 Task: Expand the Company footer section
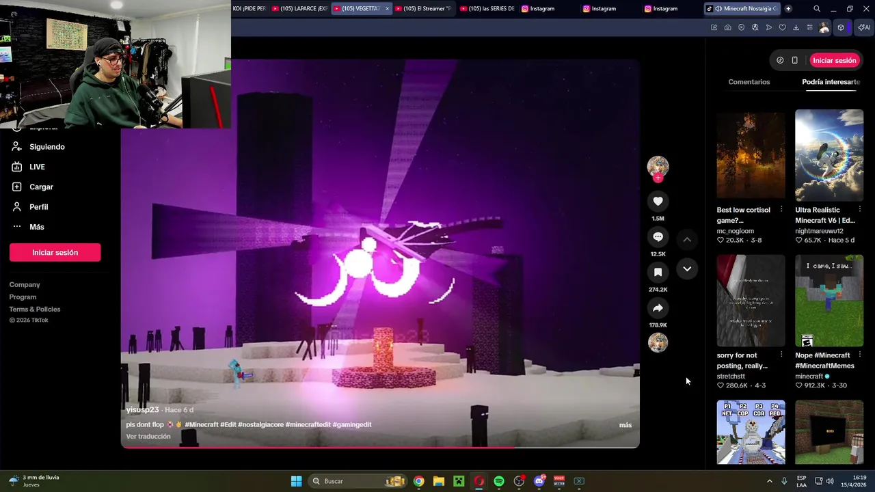pyautogui.click(x=25, y=284)
